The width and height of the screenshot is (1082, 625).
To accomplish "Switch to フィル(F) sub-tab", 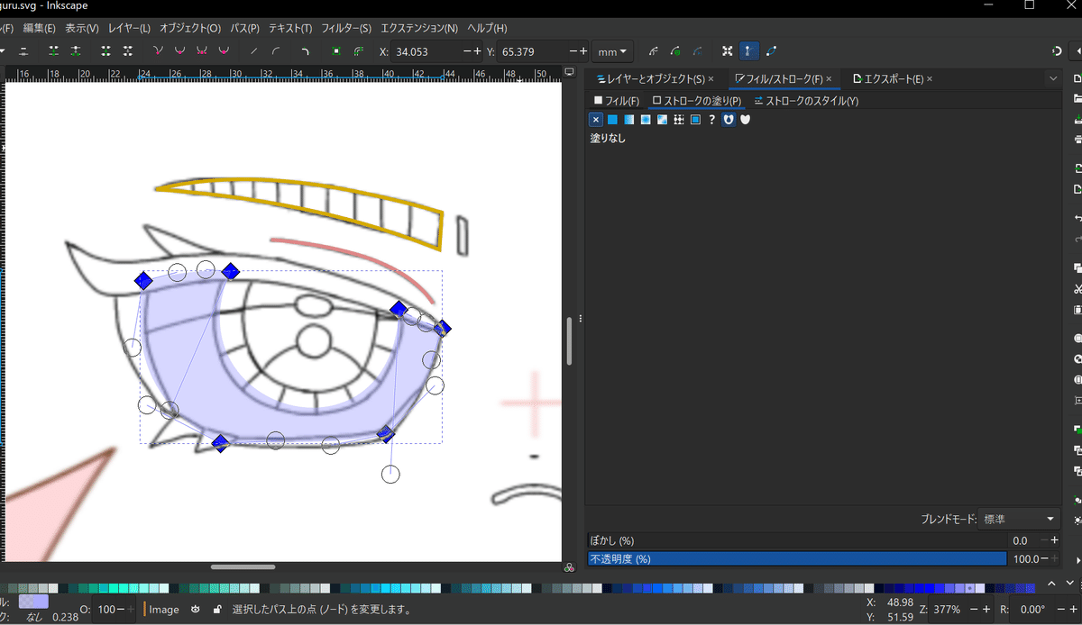I will point(616,101).
